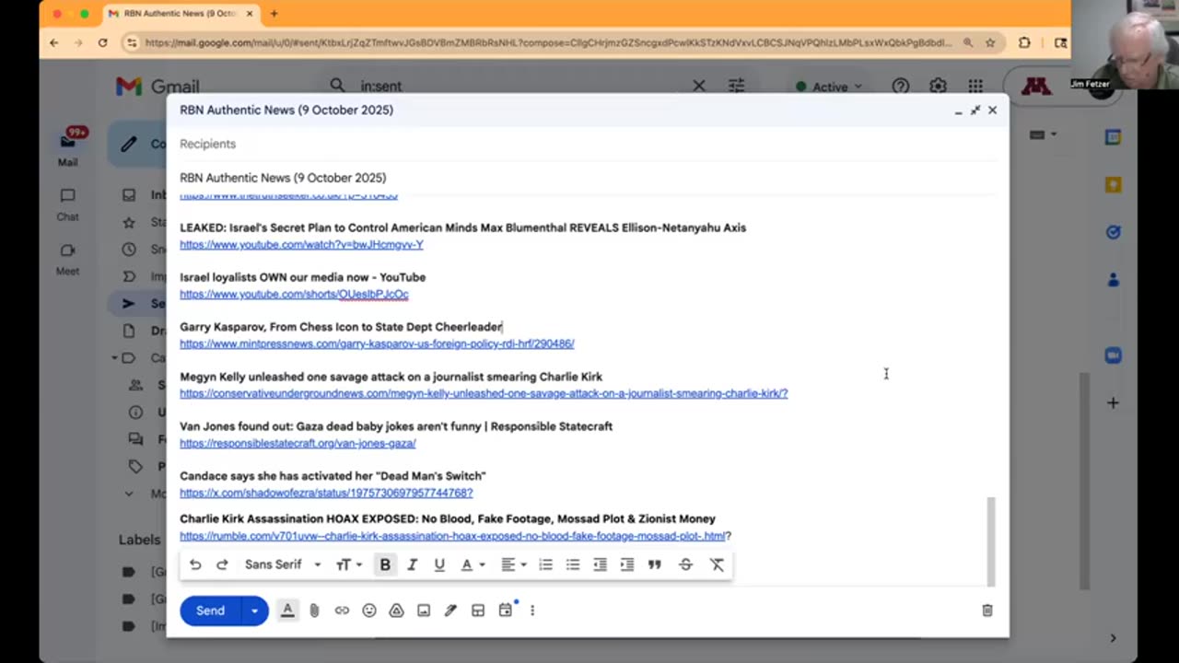The image size is (1179, 663).
Task: Pop out the compose window to full screen
Action: click(x=975, y=110)
